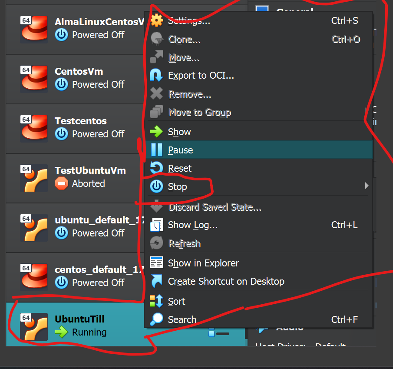
Task: Click the Discard Saved State icon
Action: pos(157,206)
